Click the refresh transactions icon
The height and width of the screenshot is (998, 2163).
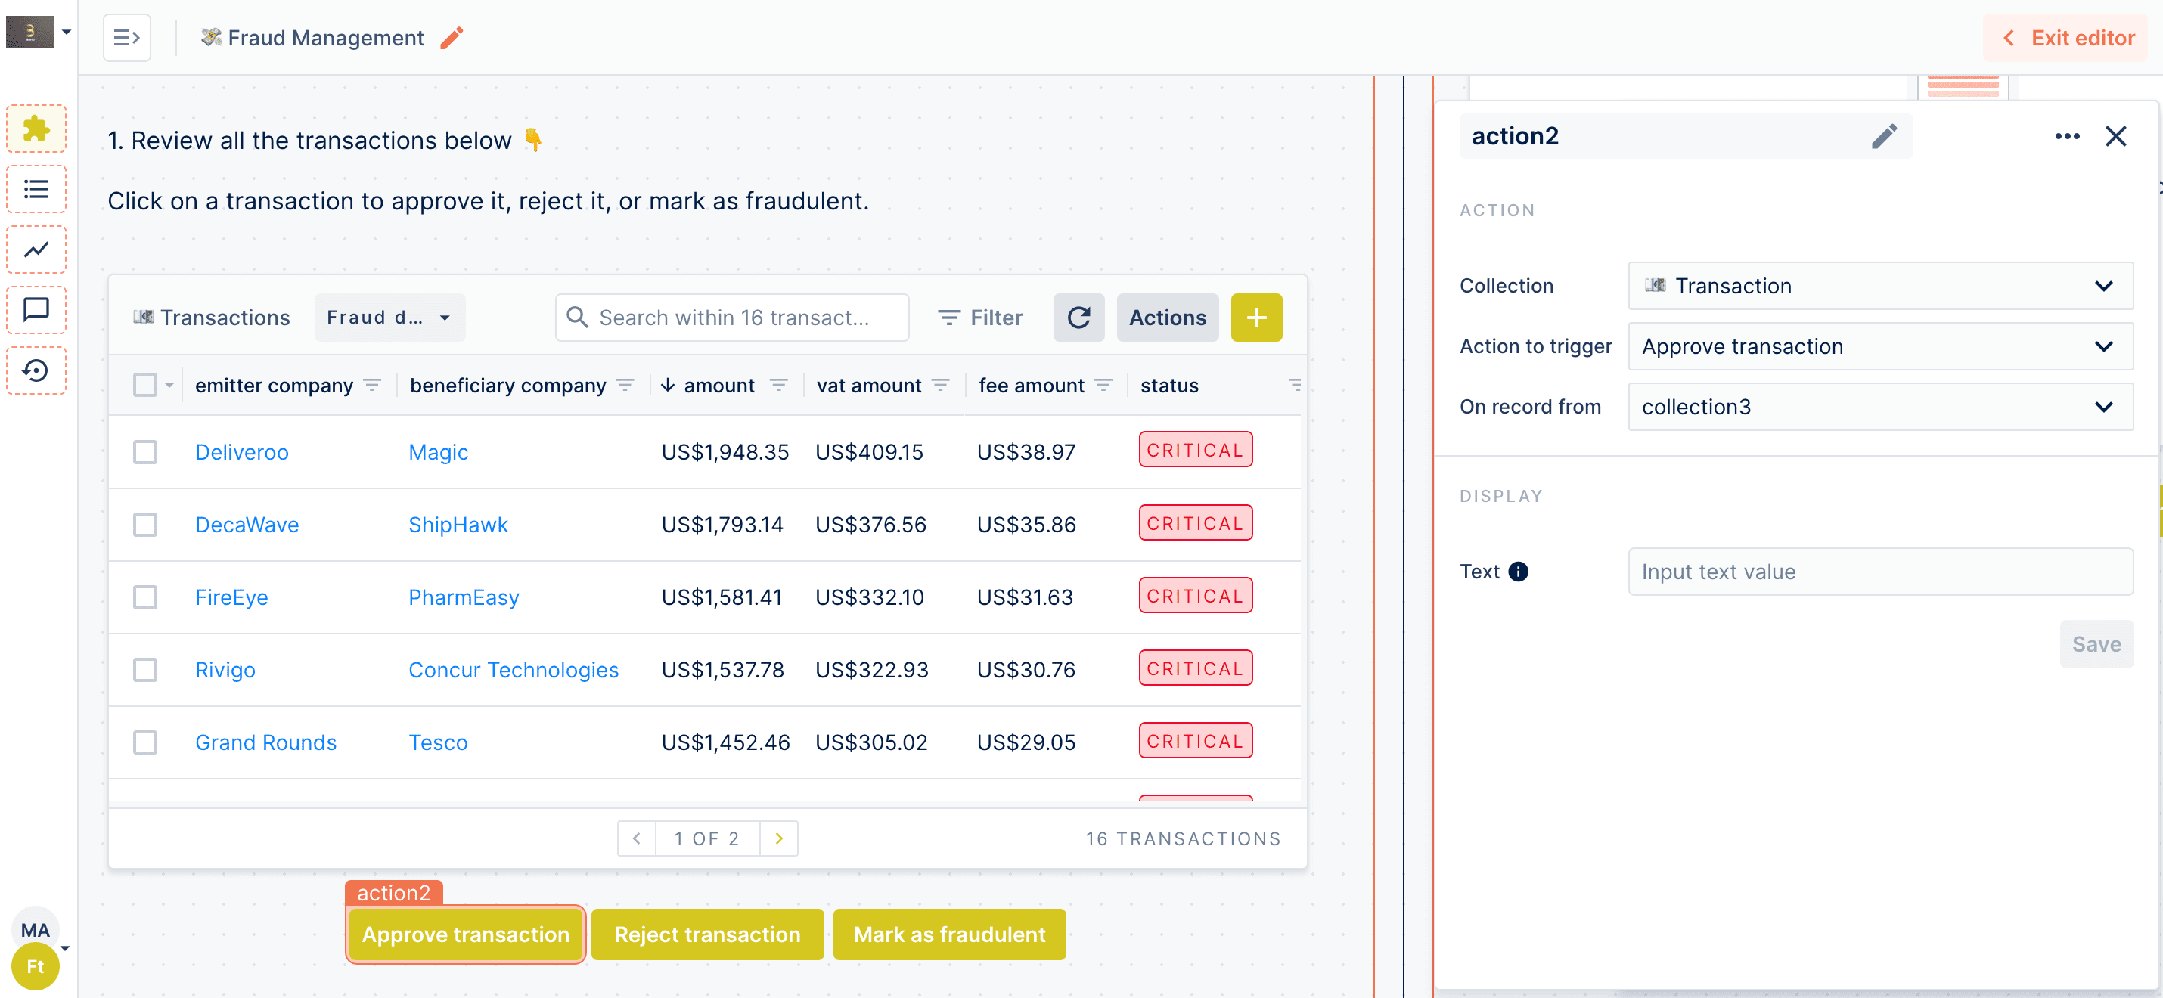(x=1078, y=318)
